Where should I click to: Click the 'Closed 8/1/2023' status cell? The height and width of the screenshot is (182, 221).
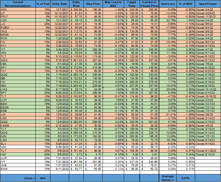click(208, 151)
